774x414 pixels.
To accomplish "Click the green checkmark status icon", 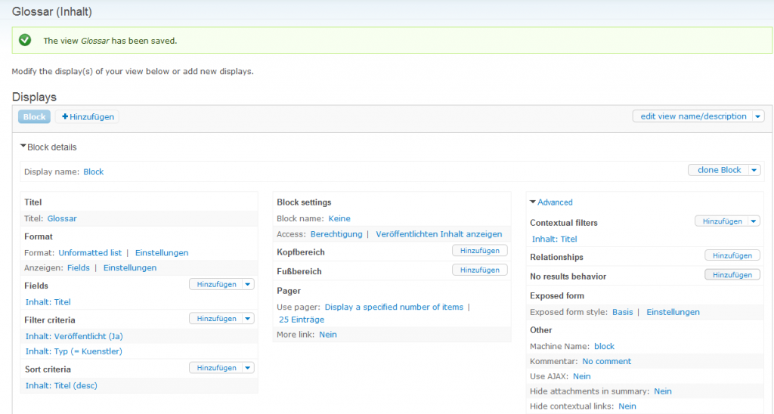I will pos(26,40).
